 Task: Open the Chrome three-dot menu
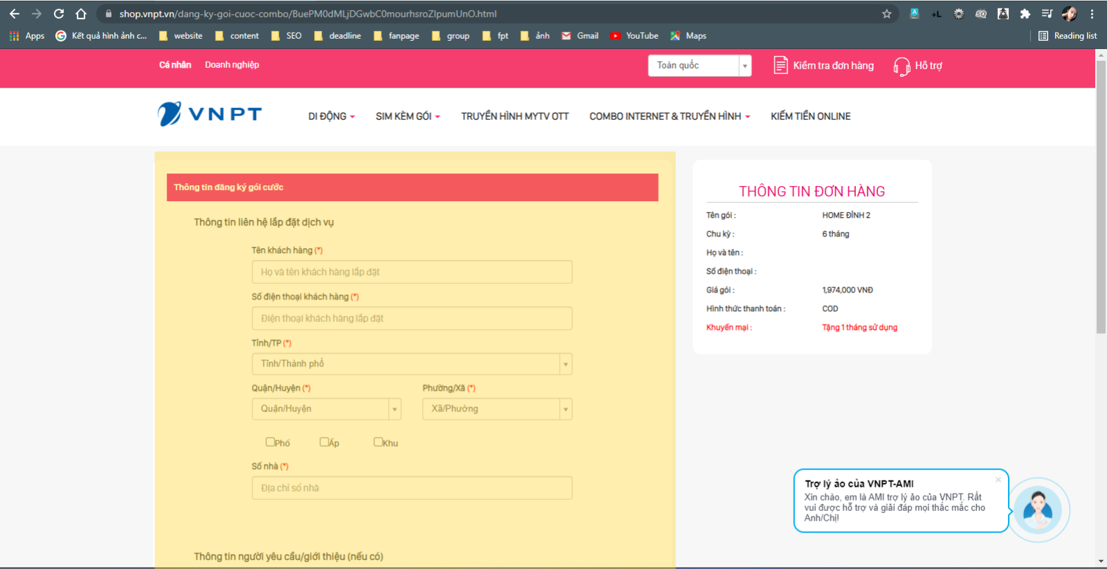(x=1092, y=14)
